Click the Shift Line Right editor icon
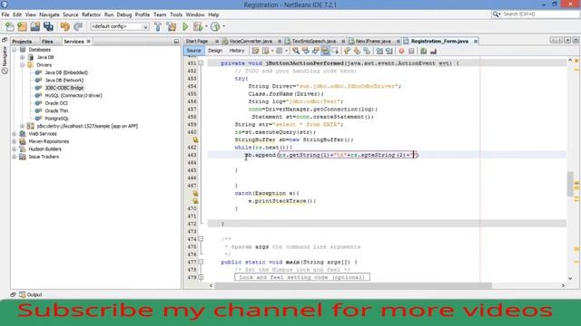The height and width of the screenshot is (326, 581). click(389, 51)
